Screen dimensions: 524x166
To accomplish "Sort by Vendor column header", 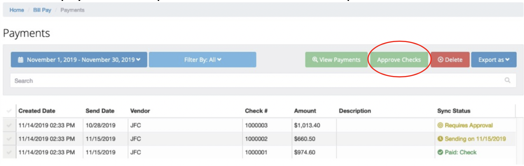I will tap(140, 111).
